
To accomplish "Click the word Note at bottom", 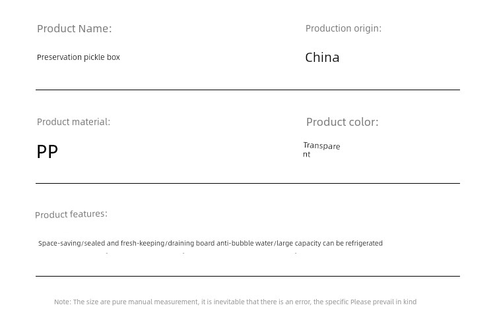I will [x=62, y=302].
